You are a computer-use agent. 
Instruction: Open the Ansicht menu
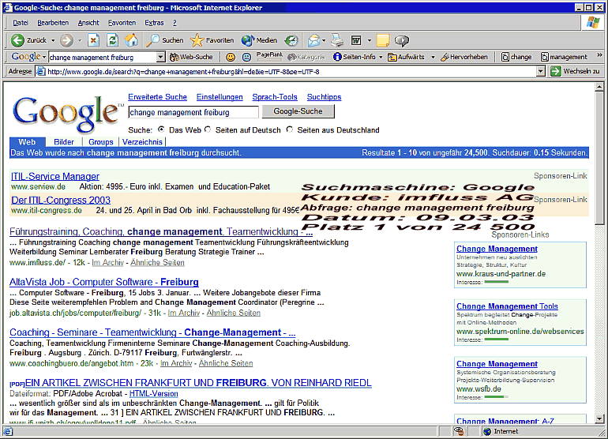88,23
